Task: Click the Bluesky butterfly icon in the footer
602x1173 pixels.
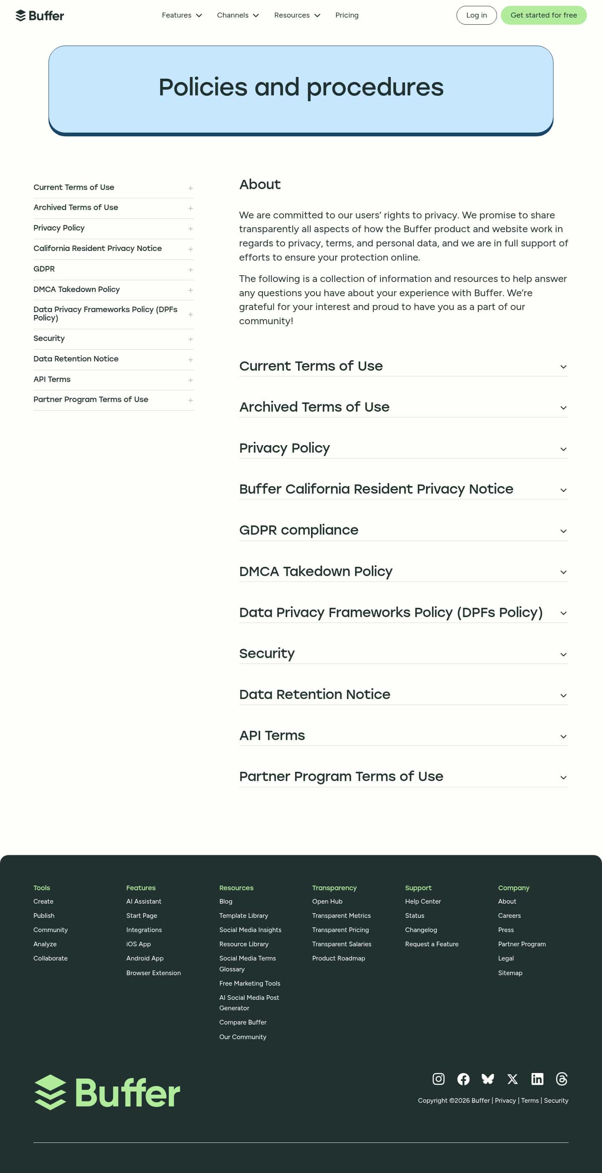Action: tap(488, 1079)
